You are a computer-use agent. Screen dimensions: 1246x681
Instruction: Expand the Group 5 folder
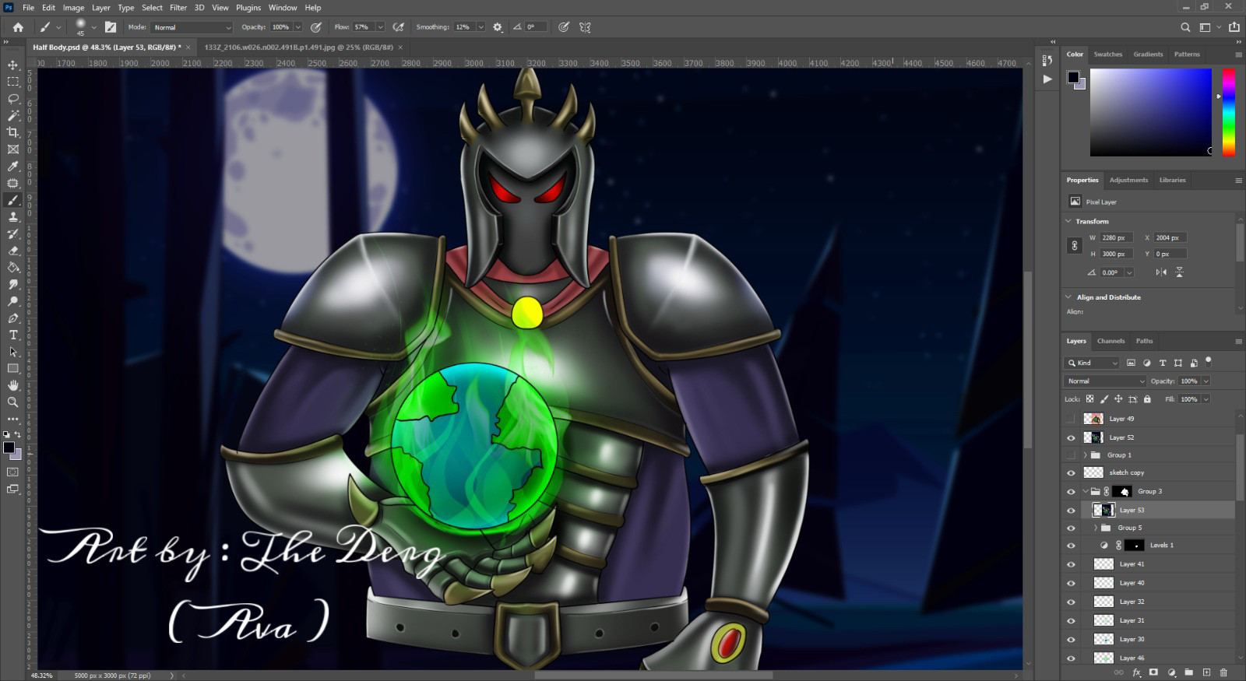pyautogui.click(x=1096, y=528)
